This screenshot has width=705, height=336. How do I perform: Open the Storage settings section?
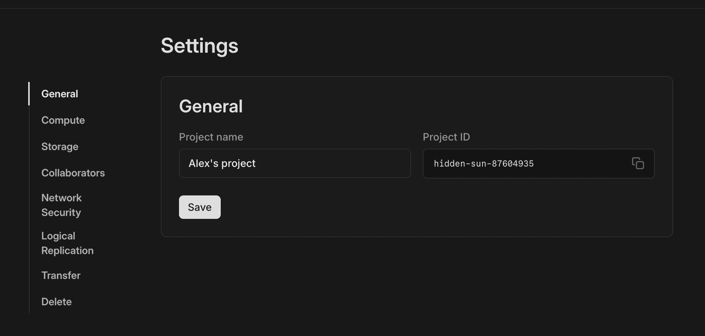60,147
